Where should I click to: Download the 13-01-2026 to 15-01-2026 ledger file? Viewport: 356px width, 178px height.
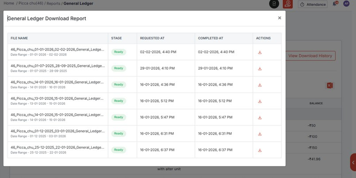[x=260, y=101]
